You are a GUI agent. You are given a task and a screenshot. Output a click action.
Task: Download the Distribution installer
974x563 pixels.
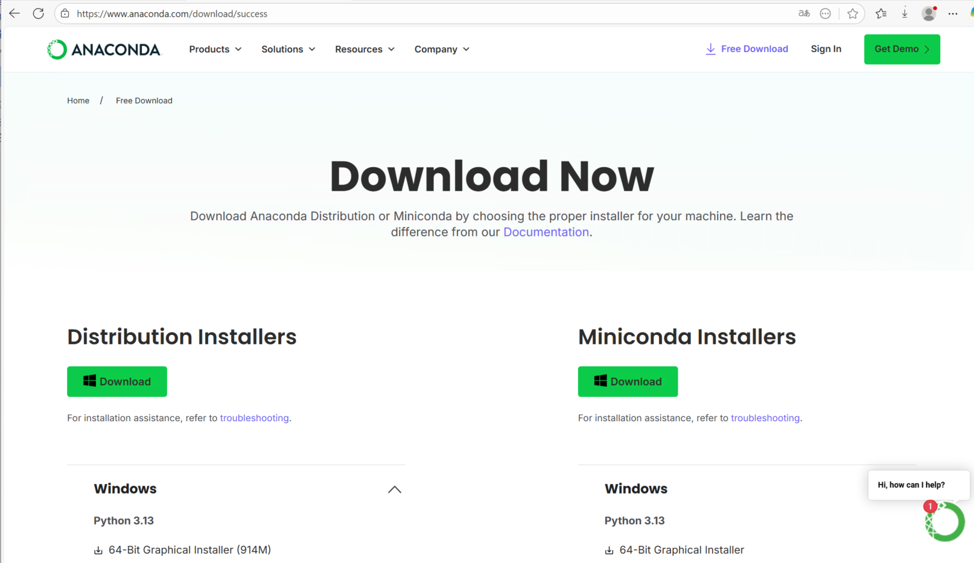coord(117,381)
